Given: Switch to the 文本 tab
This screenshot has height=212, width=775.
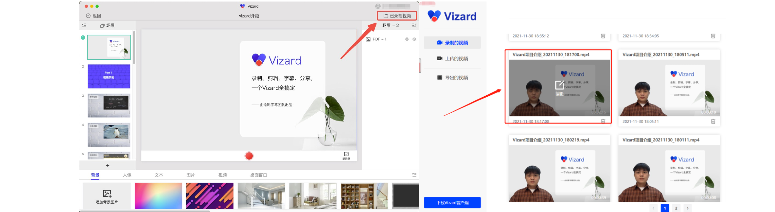Looking at the screenshot, I should coord(159,175).
